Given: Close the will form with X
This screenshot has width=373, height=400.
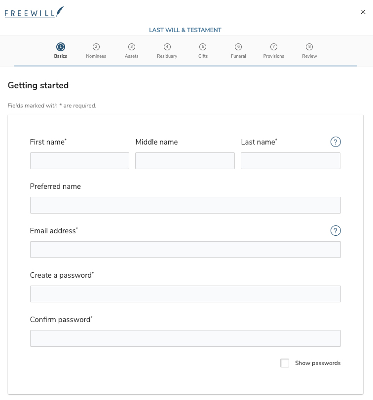Looking at the screenshot, I should 363,12.
